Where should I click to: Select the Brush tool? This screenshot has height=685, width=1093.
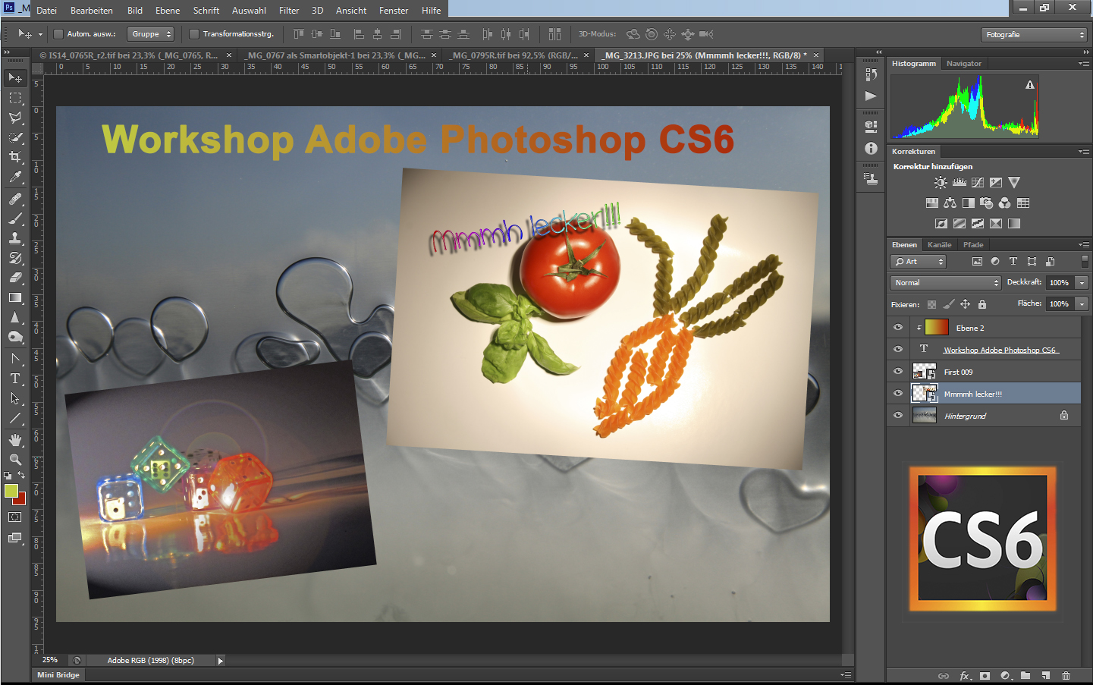pyautogui.click(x=15, y=218)
